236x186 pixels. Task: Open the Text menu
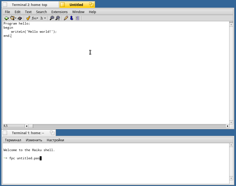tap(28, 12)
